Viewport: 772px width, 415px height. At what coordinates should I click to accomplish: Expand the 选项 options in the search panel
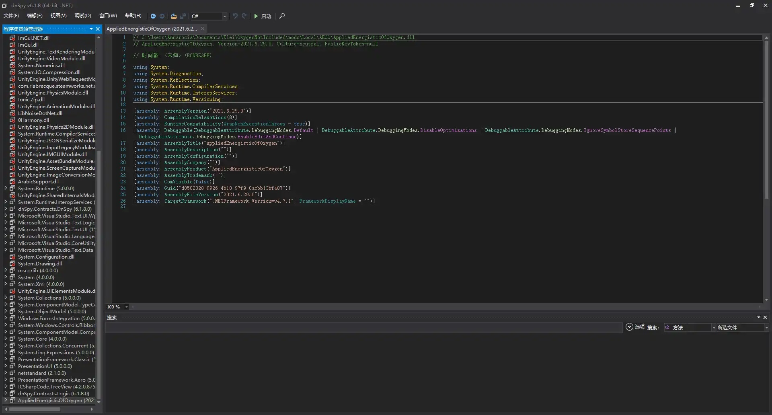(x=629, y=327)
